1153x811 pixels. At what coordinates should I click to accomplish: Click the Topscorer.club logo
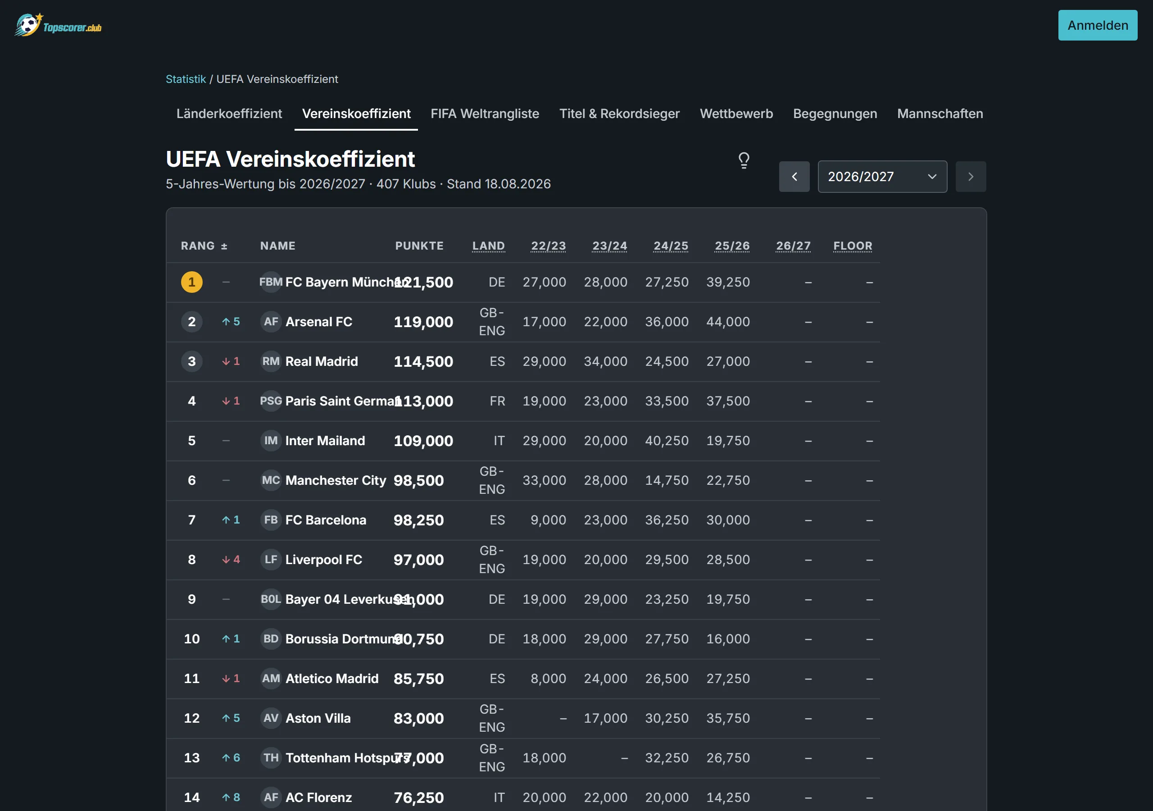pyautogui.click(x=58, y=25)
